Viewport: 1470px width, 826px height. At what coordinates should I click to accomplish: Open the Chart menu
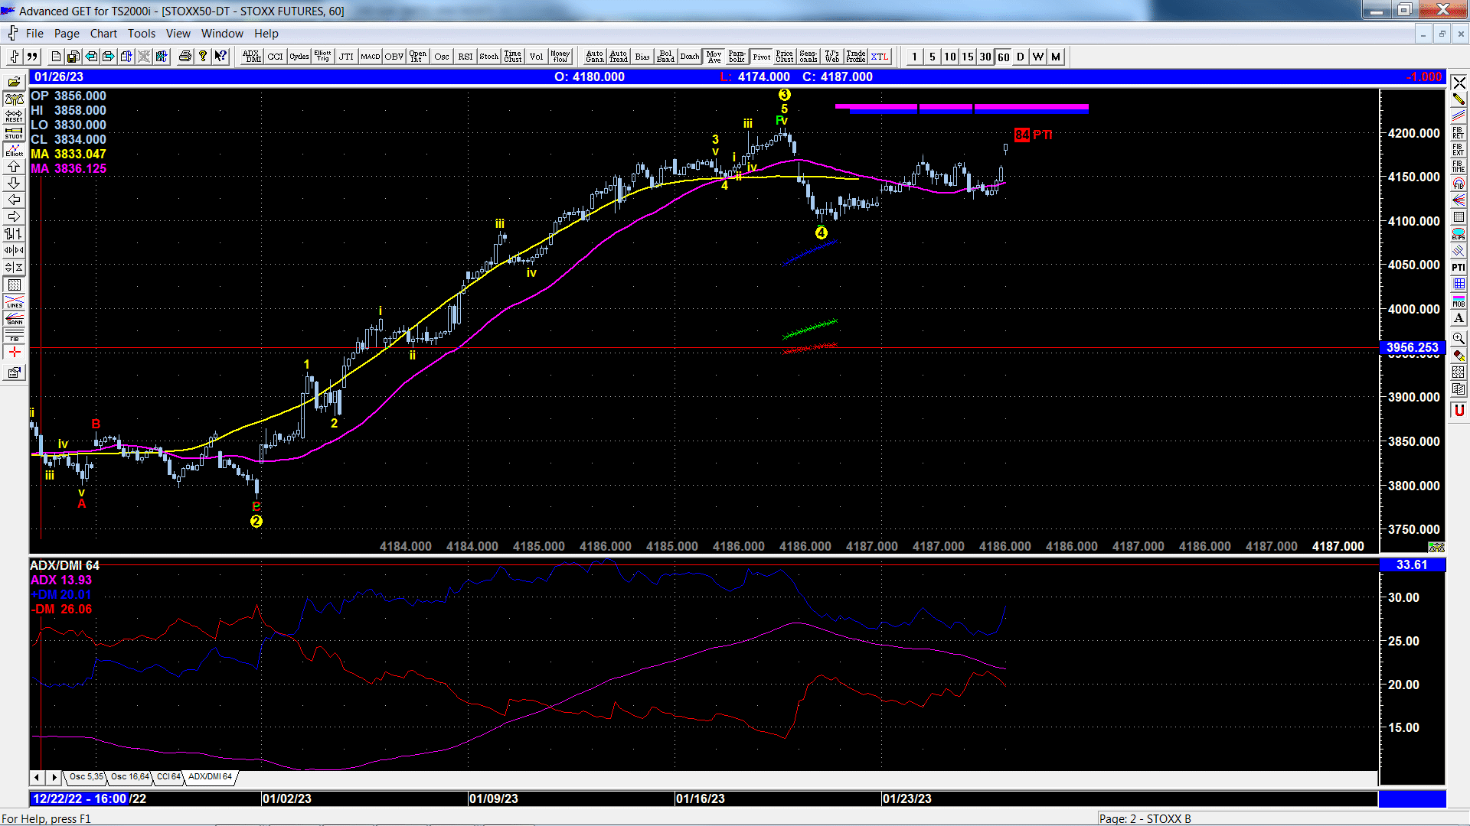click(103, 34)
